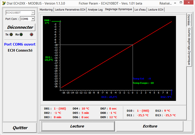Open the Port Com COM6 dropdown
This screenshot has height=135, width=195.
tap(33, 19)
